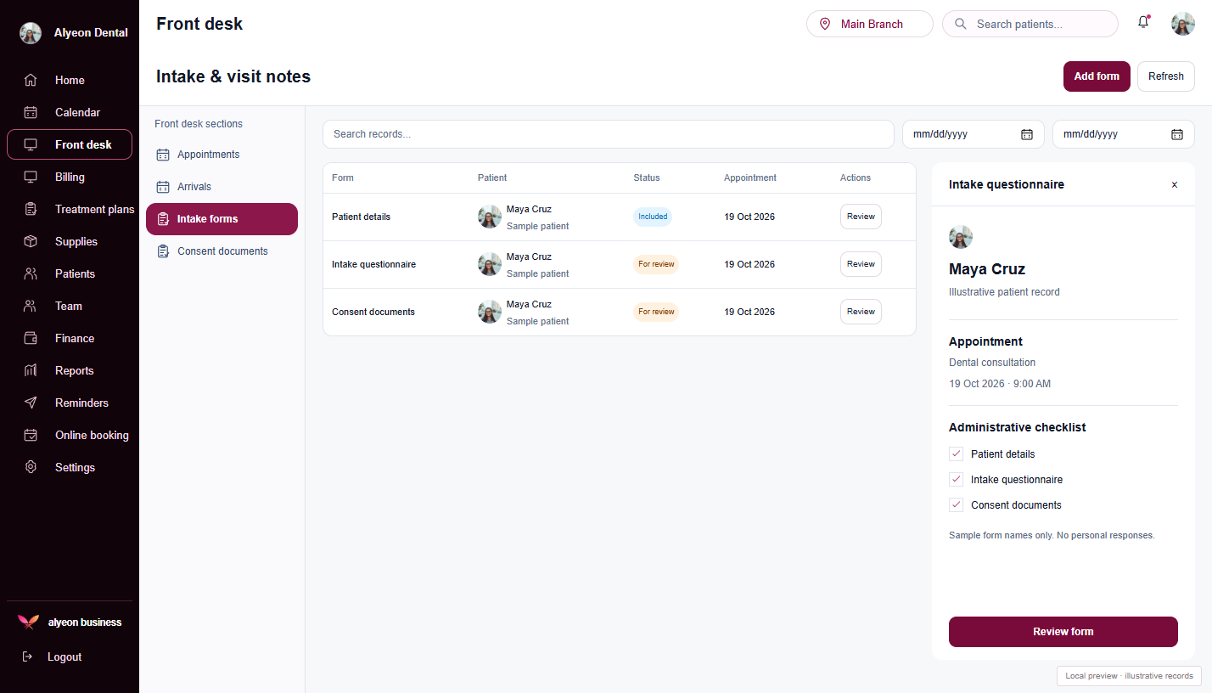Open Finance wallet icon
The height and width of the screenshot is (693, 1212).
(31, 338)
